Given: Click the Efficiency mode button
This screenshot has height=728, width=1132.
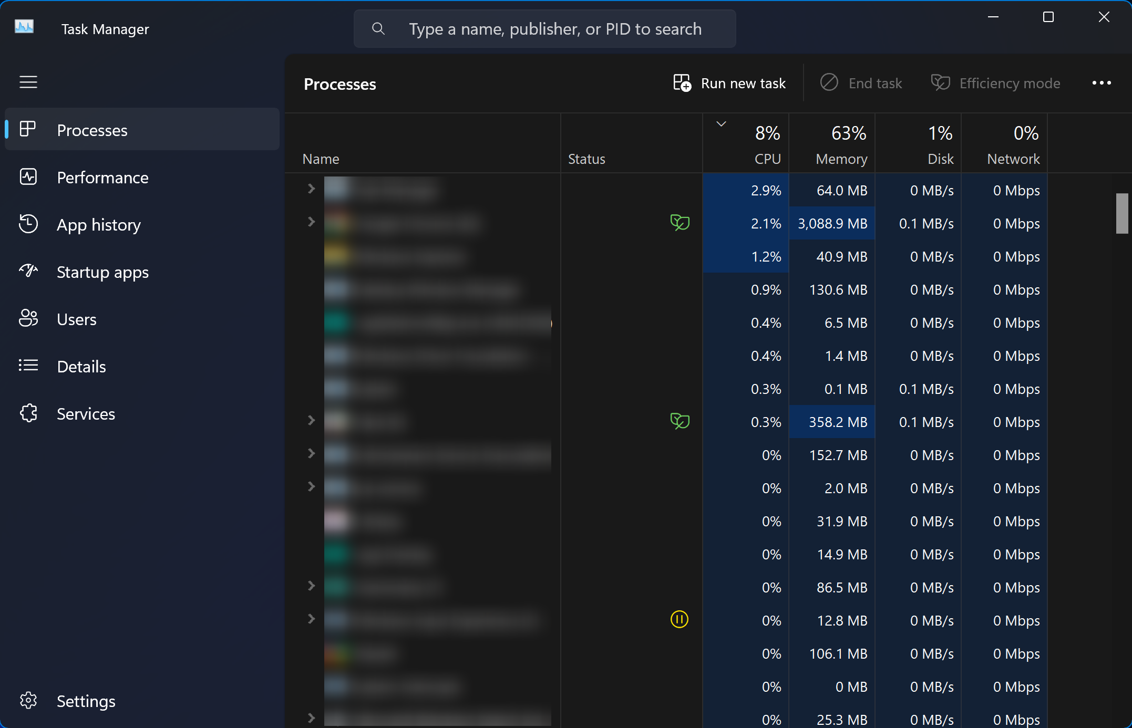Looking at the screenshot, I should 995,83.
